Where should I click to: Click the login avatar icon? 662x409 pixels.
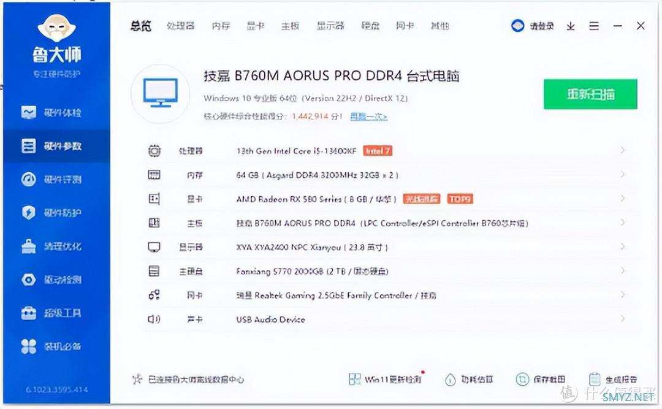[517, 26]
